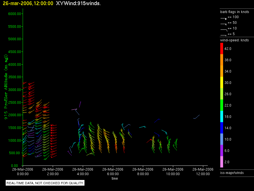Click the 30.0 wind-speed scale value

pyautogui.click(x=228, y=83)
